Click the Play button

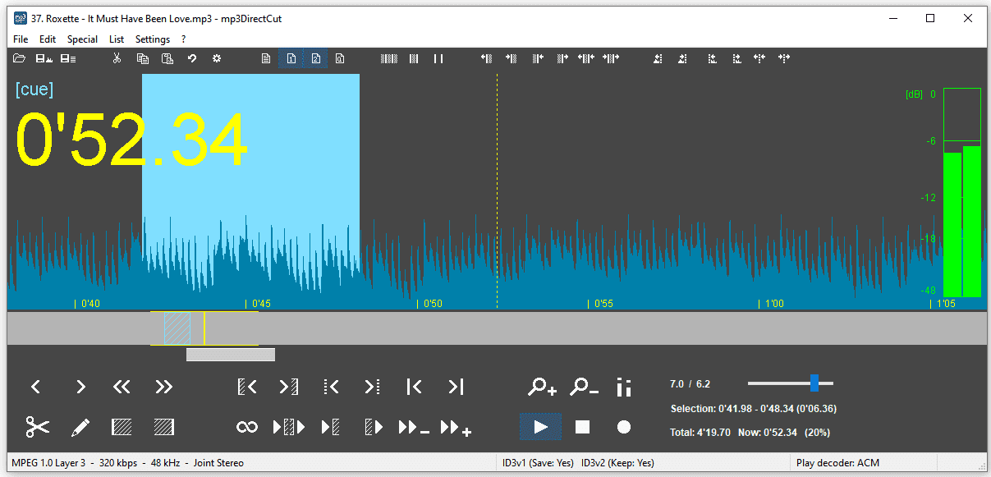coord(540,427)
